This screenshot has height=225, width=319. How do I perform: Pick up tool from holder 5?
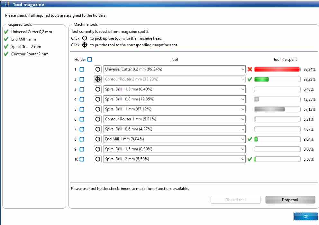98,109
